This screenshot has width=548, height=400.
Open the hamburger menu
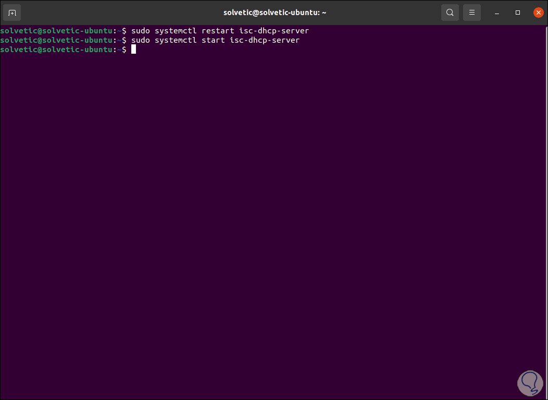(x=472, y=13)
